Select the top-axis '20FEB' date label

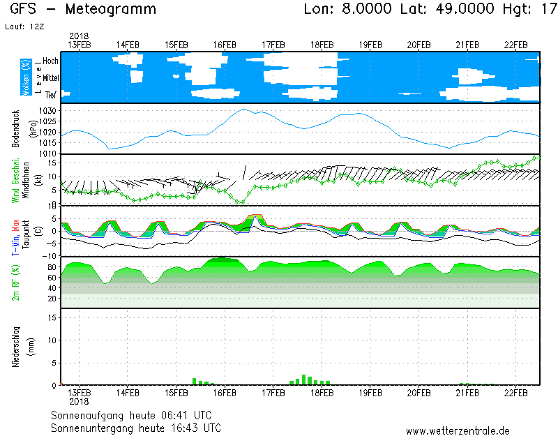tap(418, 45)
